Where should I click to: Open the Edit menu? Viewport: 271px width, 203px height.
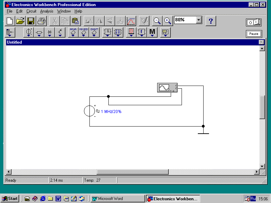pos(19,11)
